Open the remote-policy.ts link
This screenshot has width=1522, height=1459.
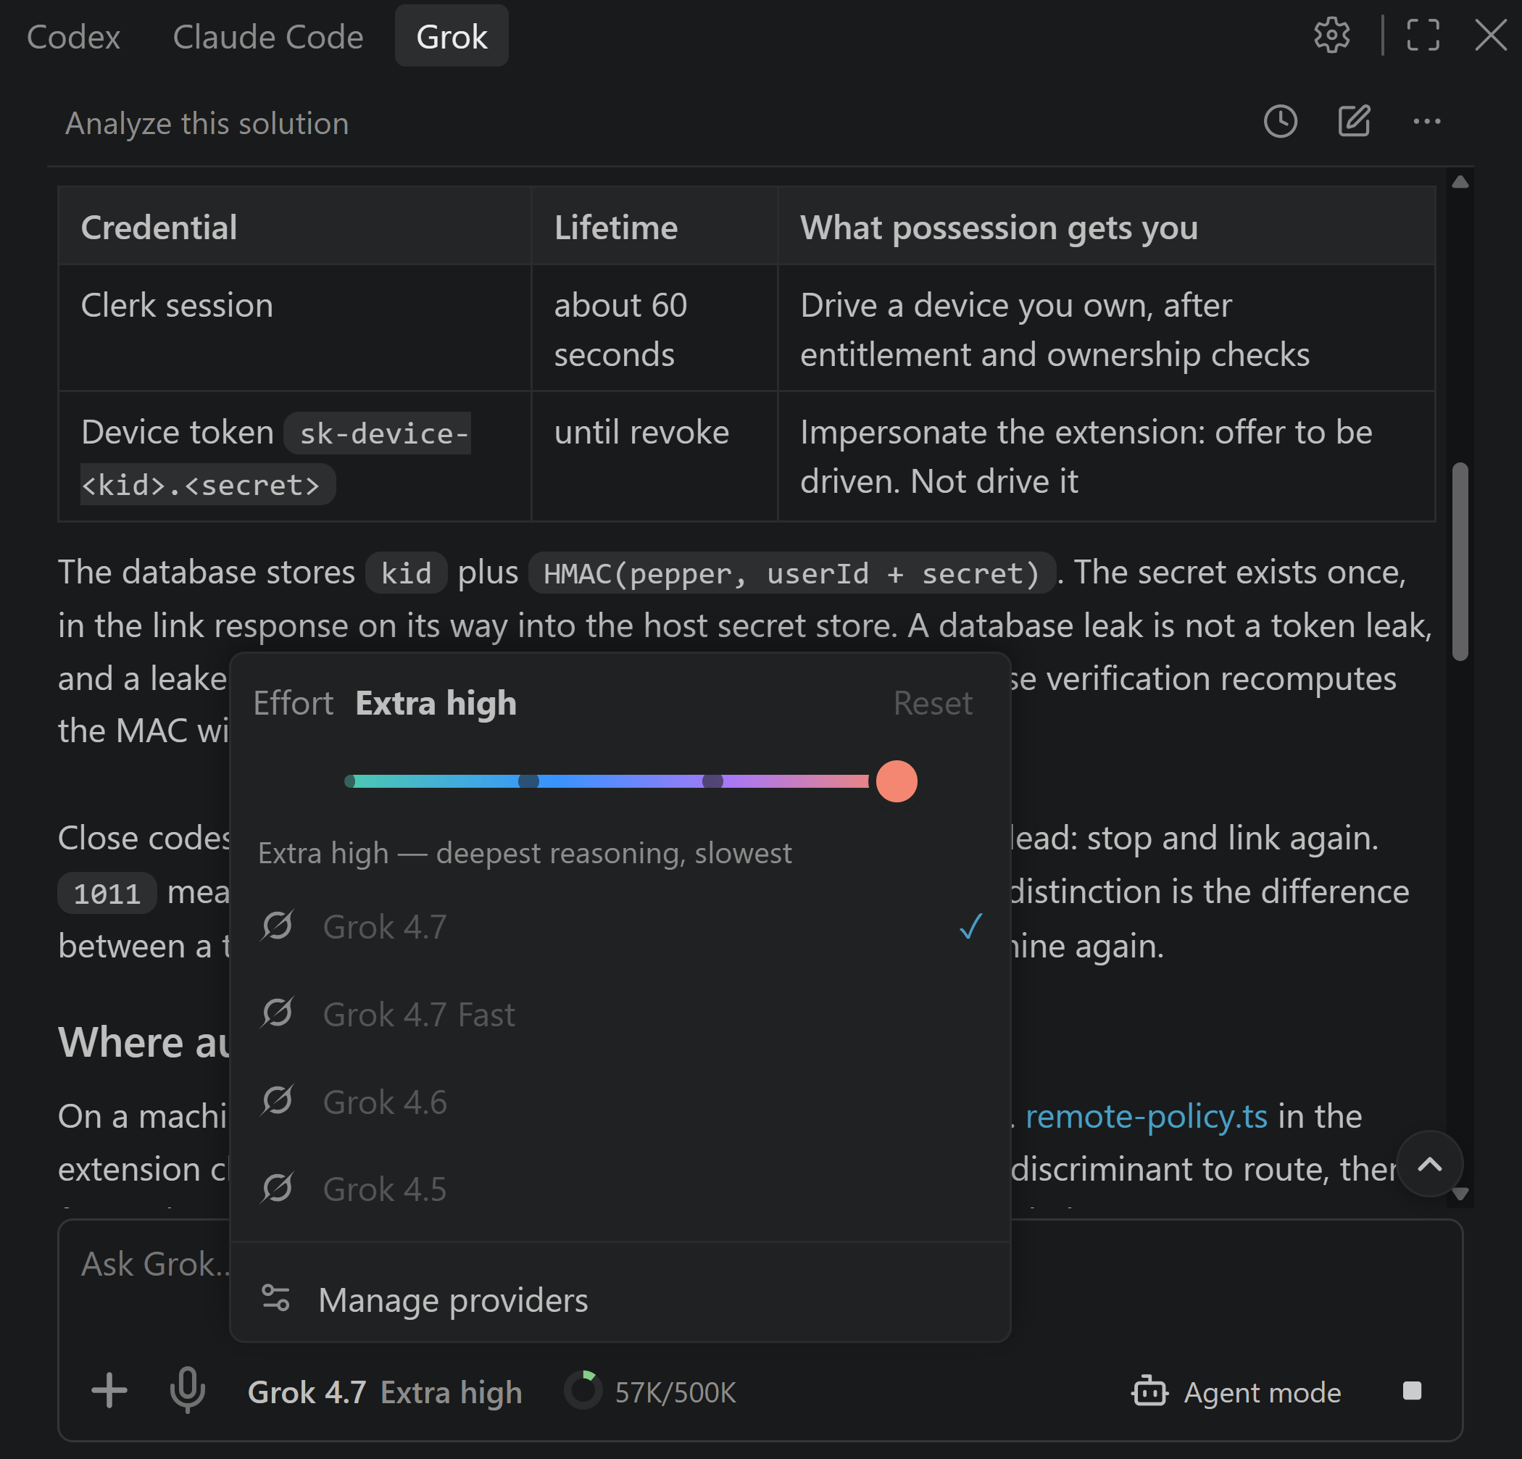point(1146,1115)
